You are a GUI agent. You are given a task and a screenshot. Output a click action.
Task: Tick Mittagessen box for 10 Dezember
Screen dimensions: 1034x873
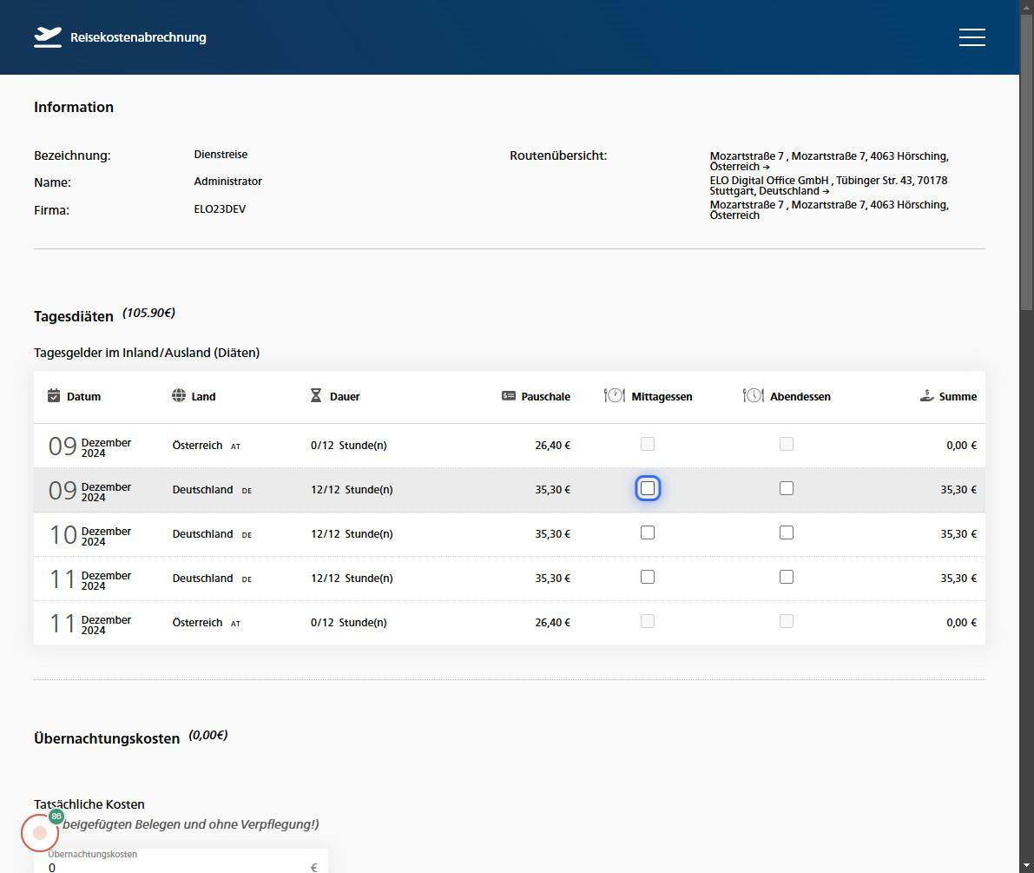(648, 533)
